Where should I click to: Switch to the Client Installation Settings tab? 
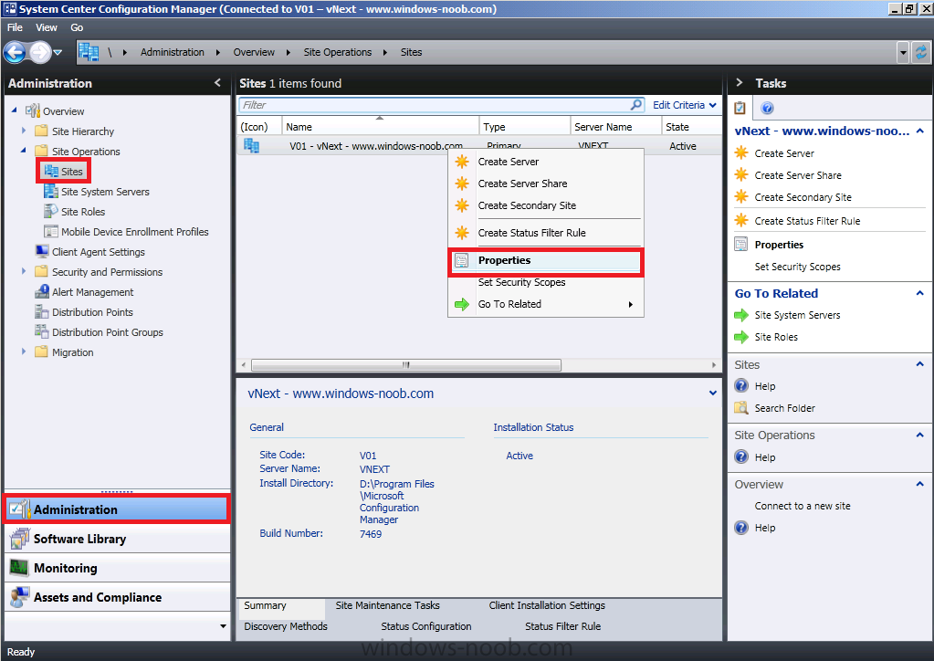(547, 605)
